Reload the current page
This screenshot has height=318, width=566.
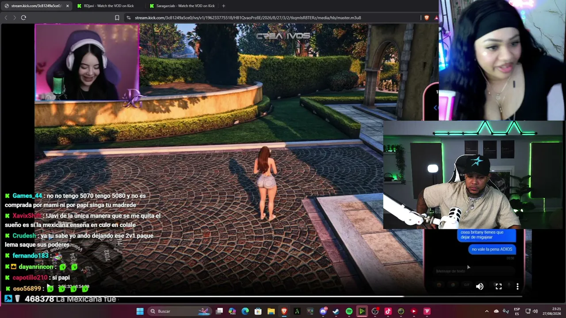[23, 18]
